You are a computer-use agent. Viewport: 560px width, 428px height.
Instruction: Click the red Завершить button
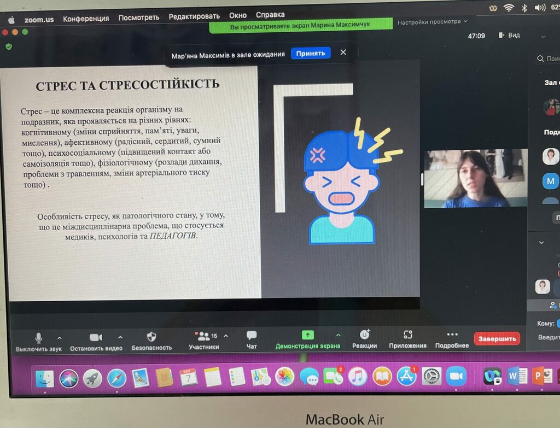pyautogui.click(x=497, y=338)
